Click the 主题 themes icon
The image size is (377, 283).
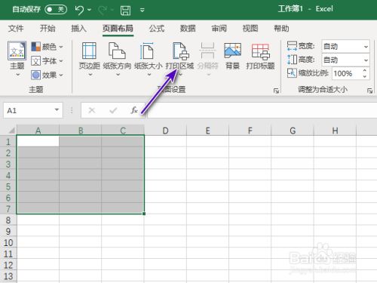17,51
